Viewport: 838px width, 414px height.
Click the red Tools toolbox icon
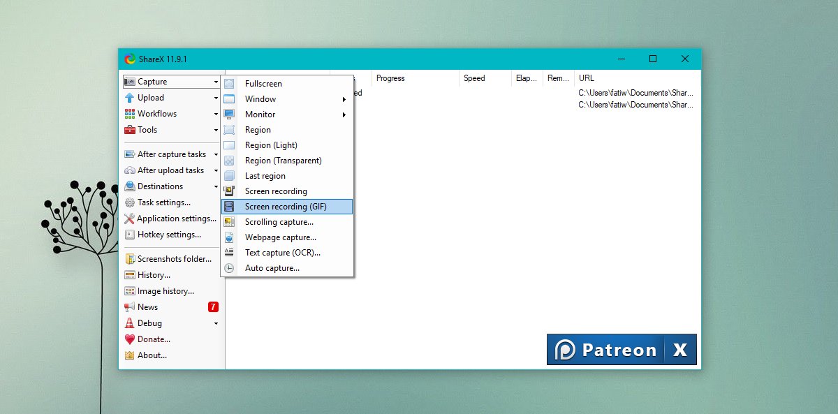(x=130, y=130)
